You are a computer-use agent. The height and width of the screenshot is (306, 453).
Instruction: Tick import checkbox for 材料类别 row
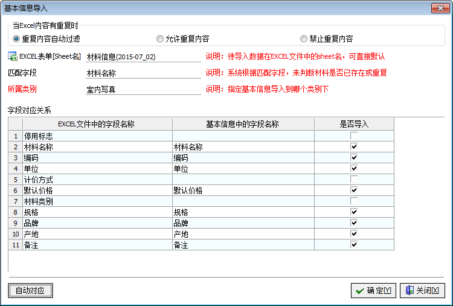point(354,201)
